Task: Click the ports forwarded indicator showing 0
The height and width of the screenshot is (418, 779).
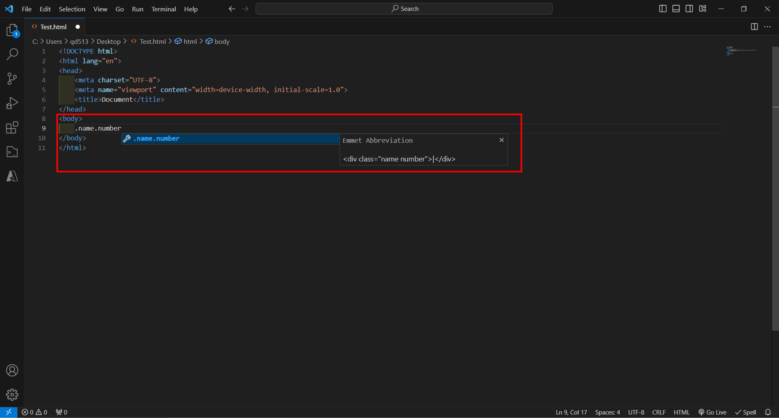Action: pos(61,412)
